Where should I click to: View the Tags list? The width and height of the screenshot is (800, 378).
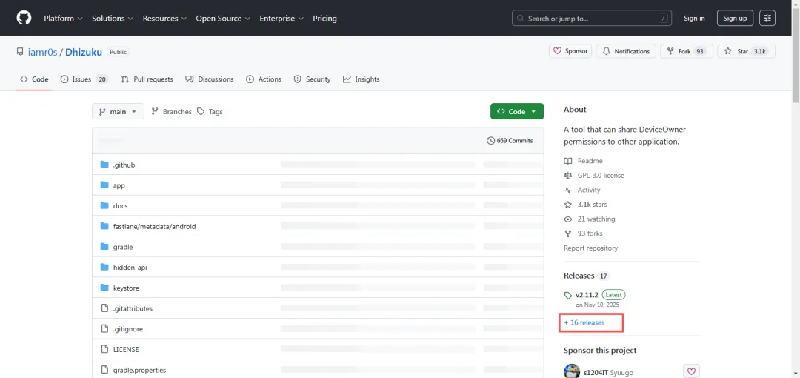[210, 111]
